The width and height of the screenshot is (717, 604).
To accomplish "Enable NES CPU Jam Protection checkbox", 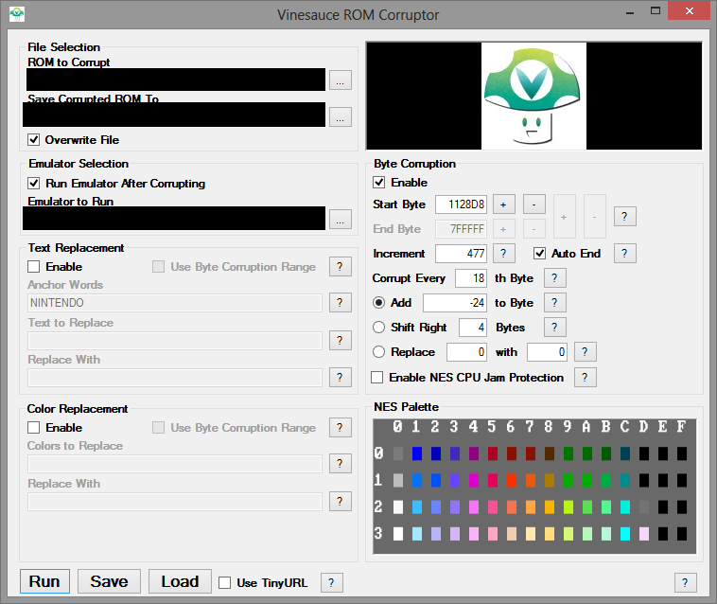I will pos(377,378).
